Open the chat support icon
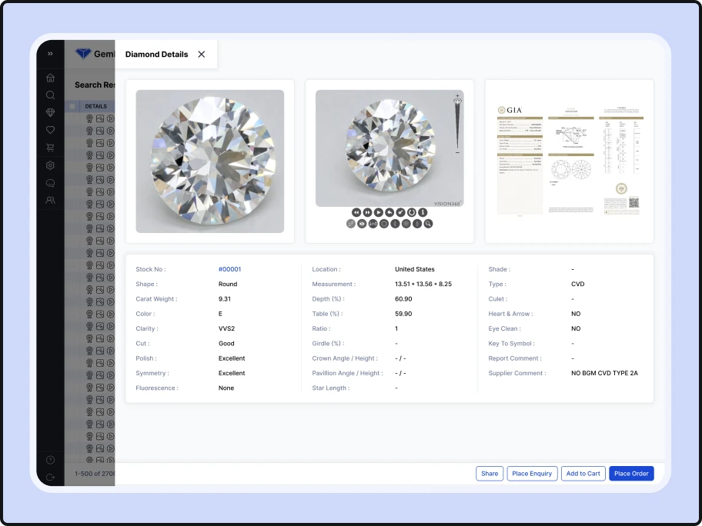The width and height of the screenshot is (702, 526). 50,183
